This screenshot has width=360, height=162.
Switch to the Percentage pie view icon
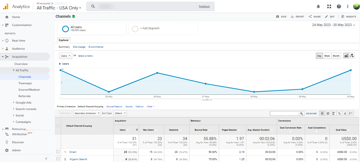coord(328,113)
